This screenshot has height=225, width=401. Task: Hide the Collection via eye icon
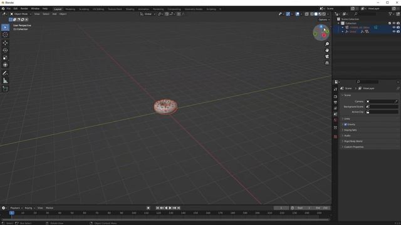click(x=394, y=23)
